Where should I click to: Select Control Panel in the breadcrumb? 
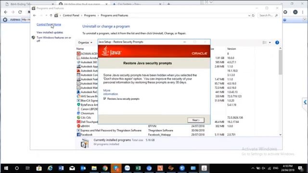[71, 15]
